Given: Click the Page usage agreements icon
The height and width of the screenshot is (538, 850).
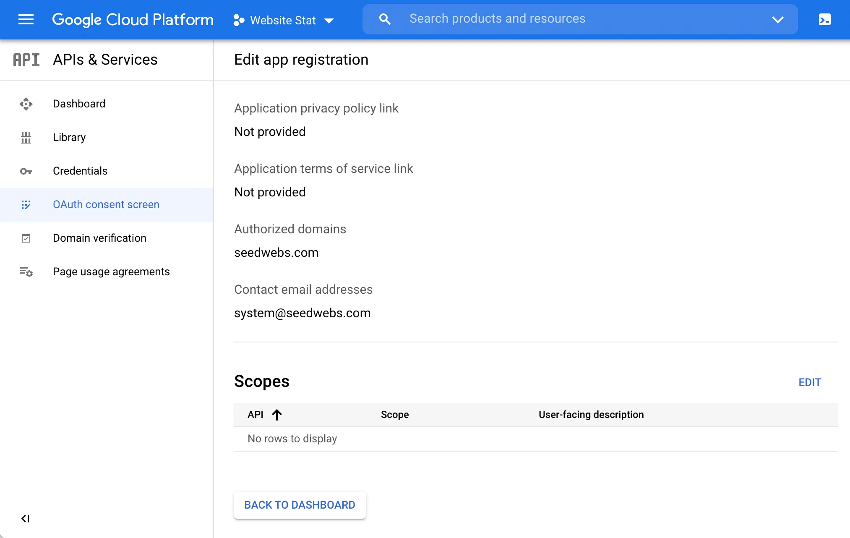Looking at the screenshot, I should point(26,272).
